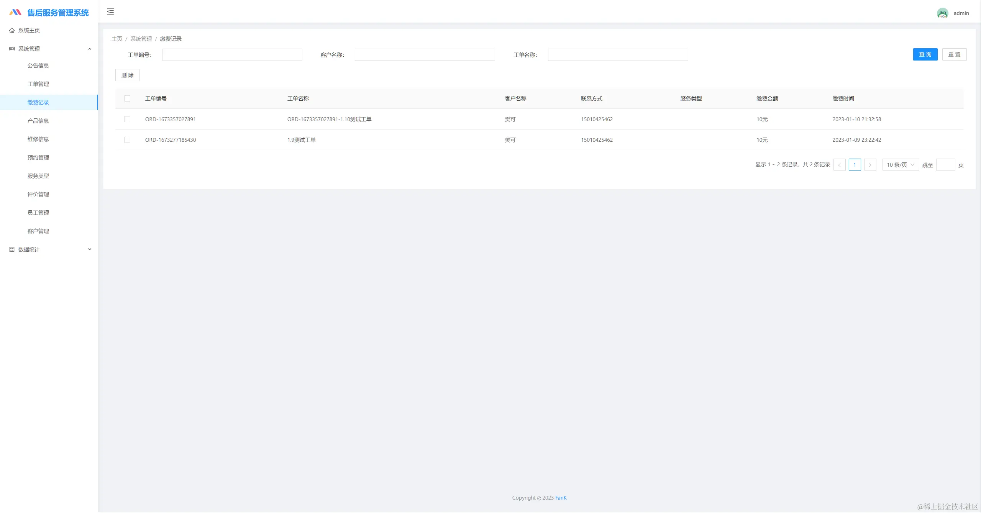
Task: Click the admin avatar icon
Action: click(942, 13)
